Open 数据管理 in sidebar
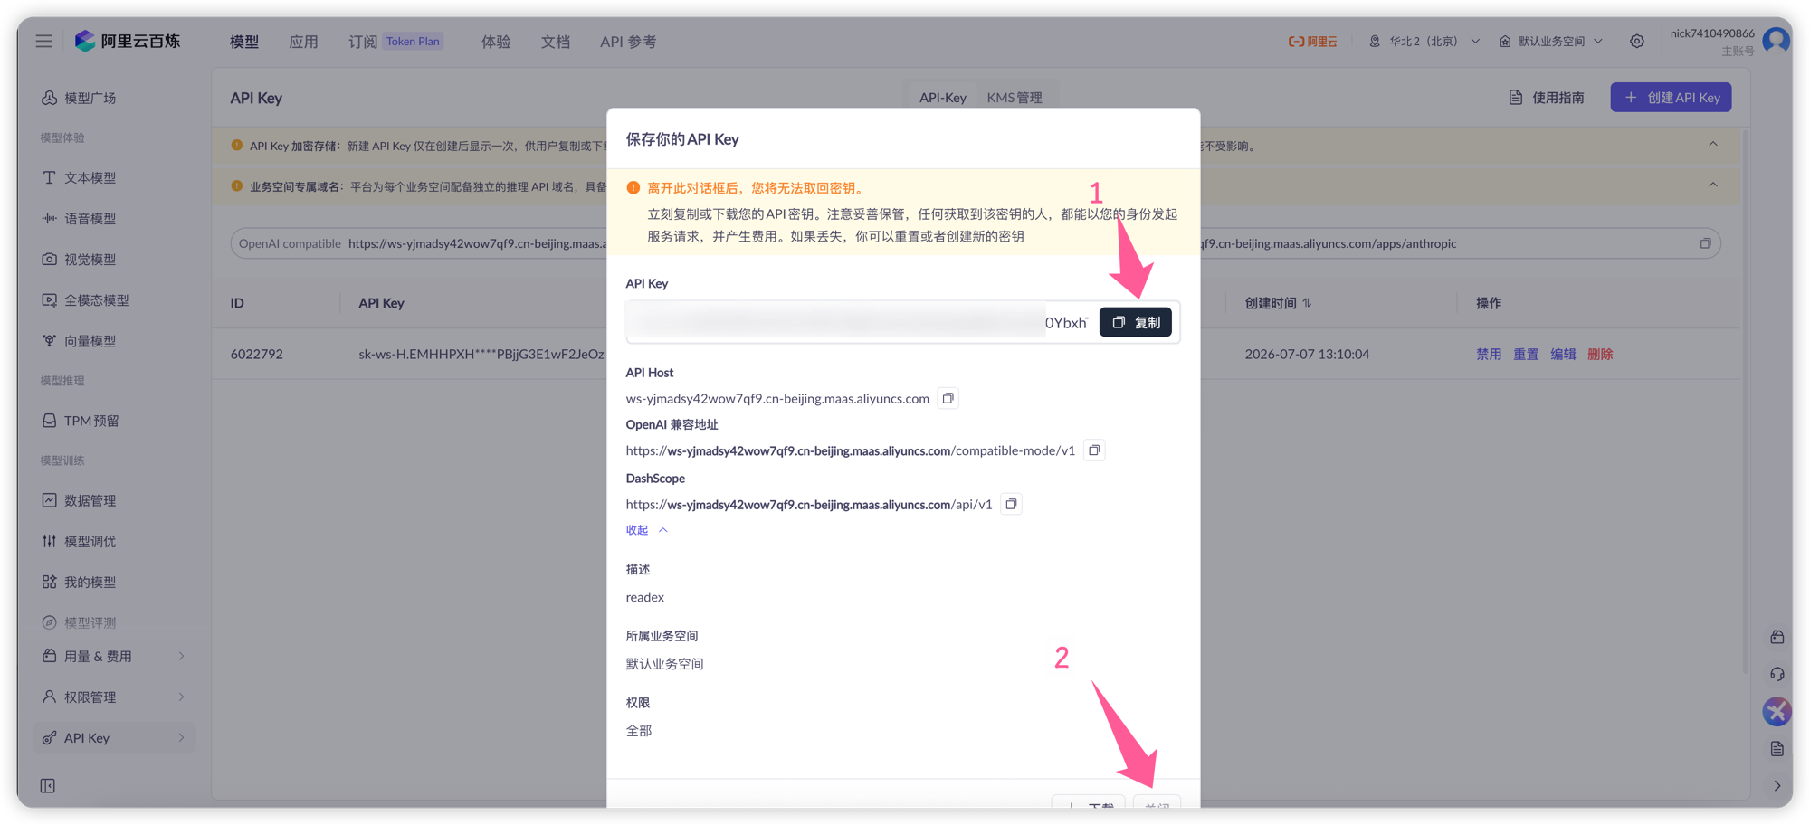Screen dimensions: 1810x825 coord(90,500)
